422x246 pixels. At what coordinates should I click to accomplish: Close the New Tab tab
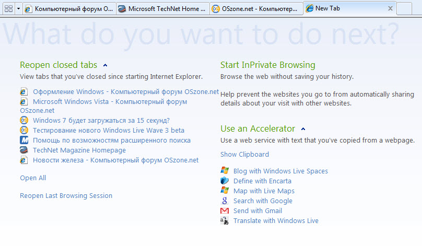coord(390,8)
